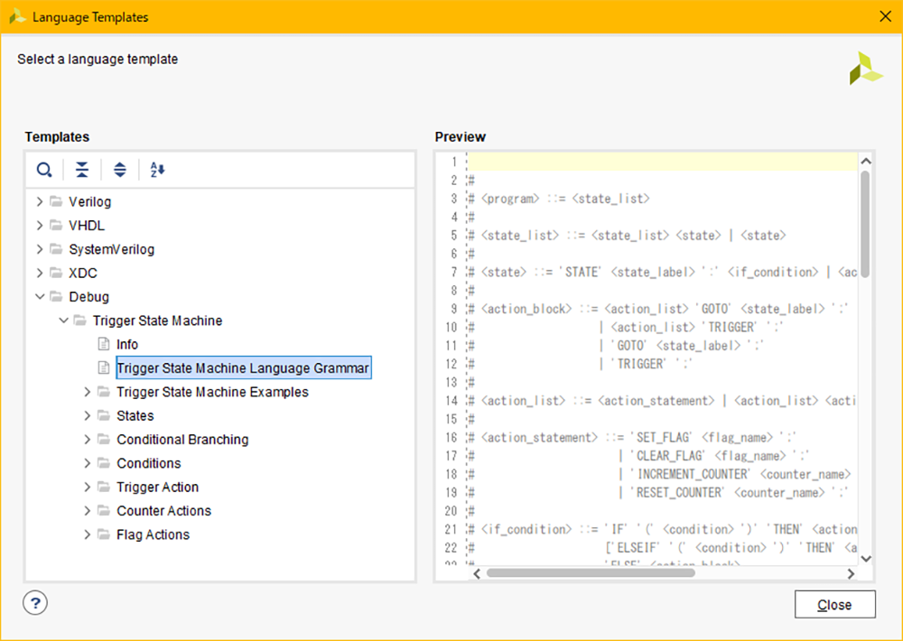
Task: Expand the States node
Action: pyautogui.click(x=87, y=415)
